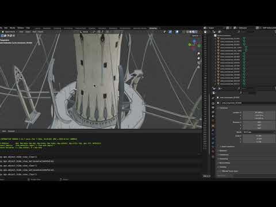Click the Rotation Z field

(259, 128)
